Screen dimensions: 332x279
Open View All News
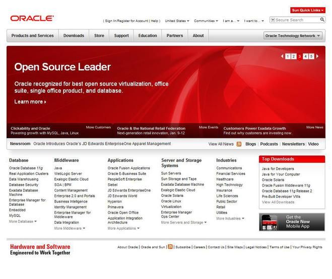click(221, 144)
